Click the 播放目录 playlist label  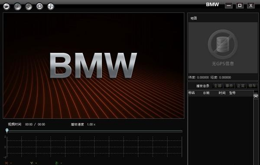(203, 86)
